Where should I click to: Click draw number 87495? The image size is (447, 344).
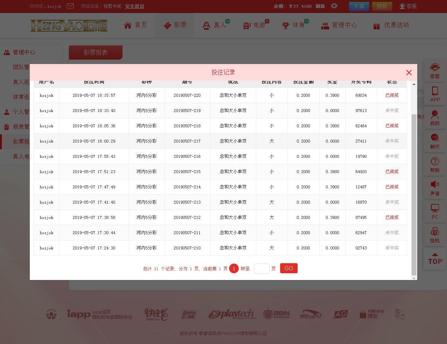(361, 217)
